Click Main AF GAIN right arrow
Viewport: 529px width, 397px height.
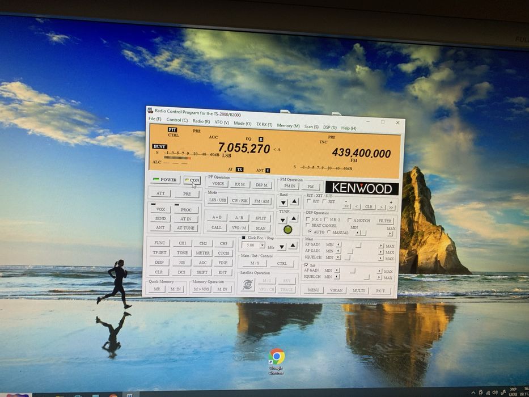pos(381,252)
